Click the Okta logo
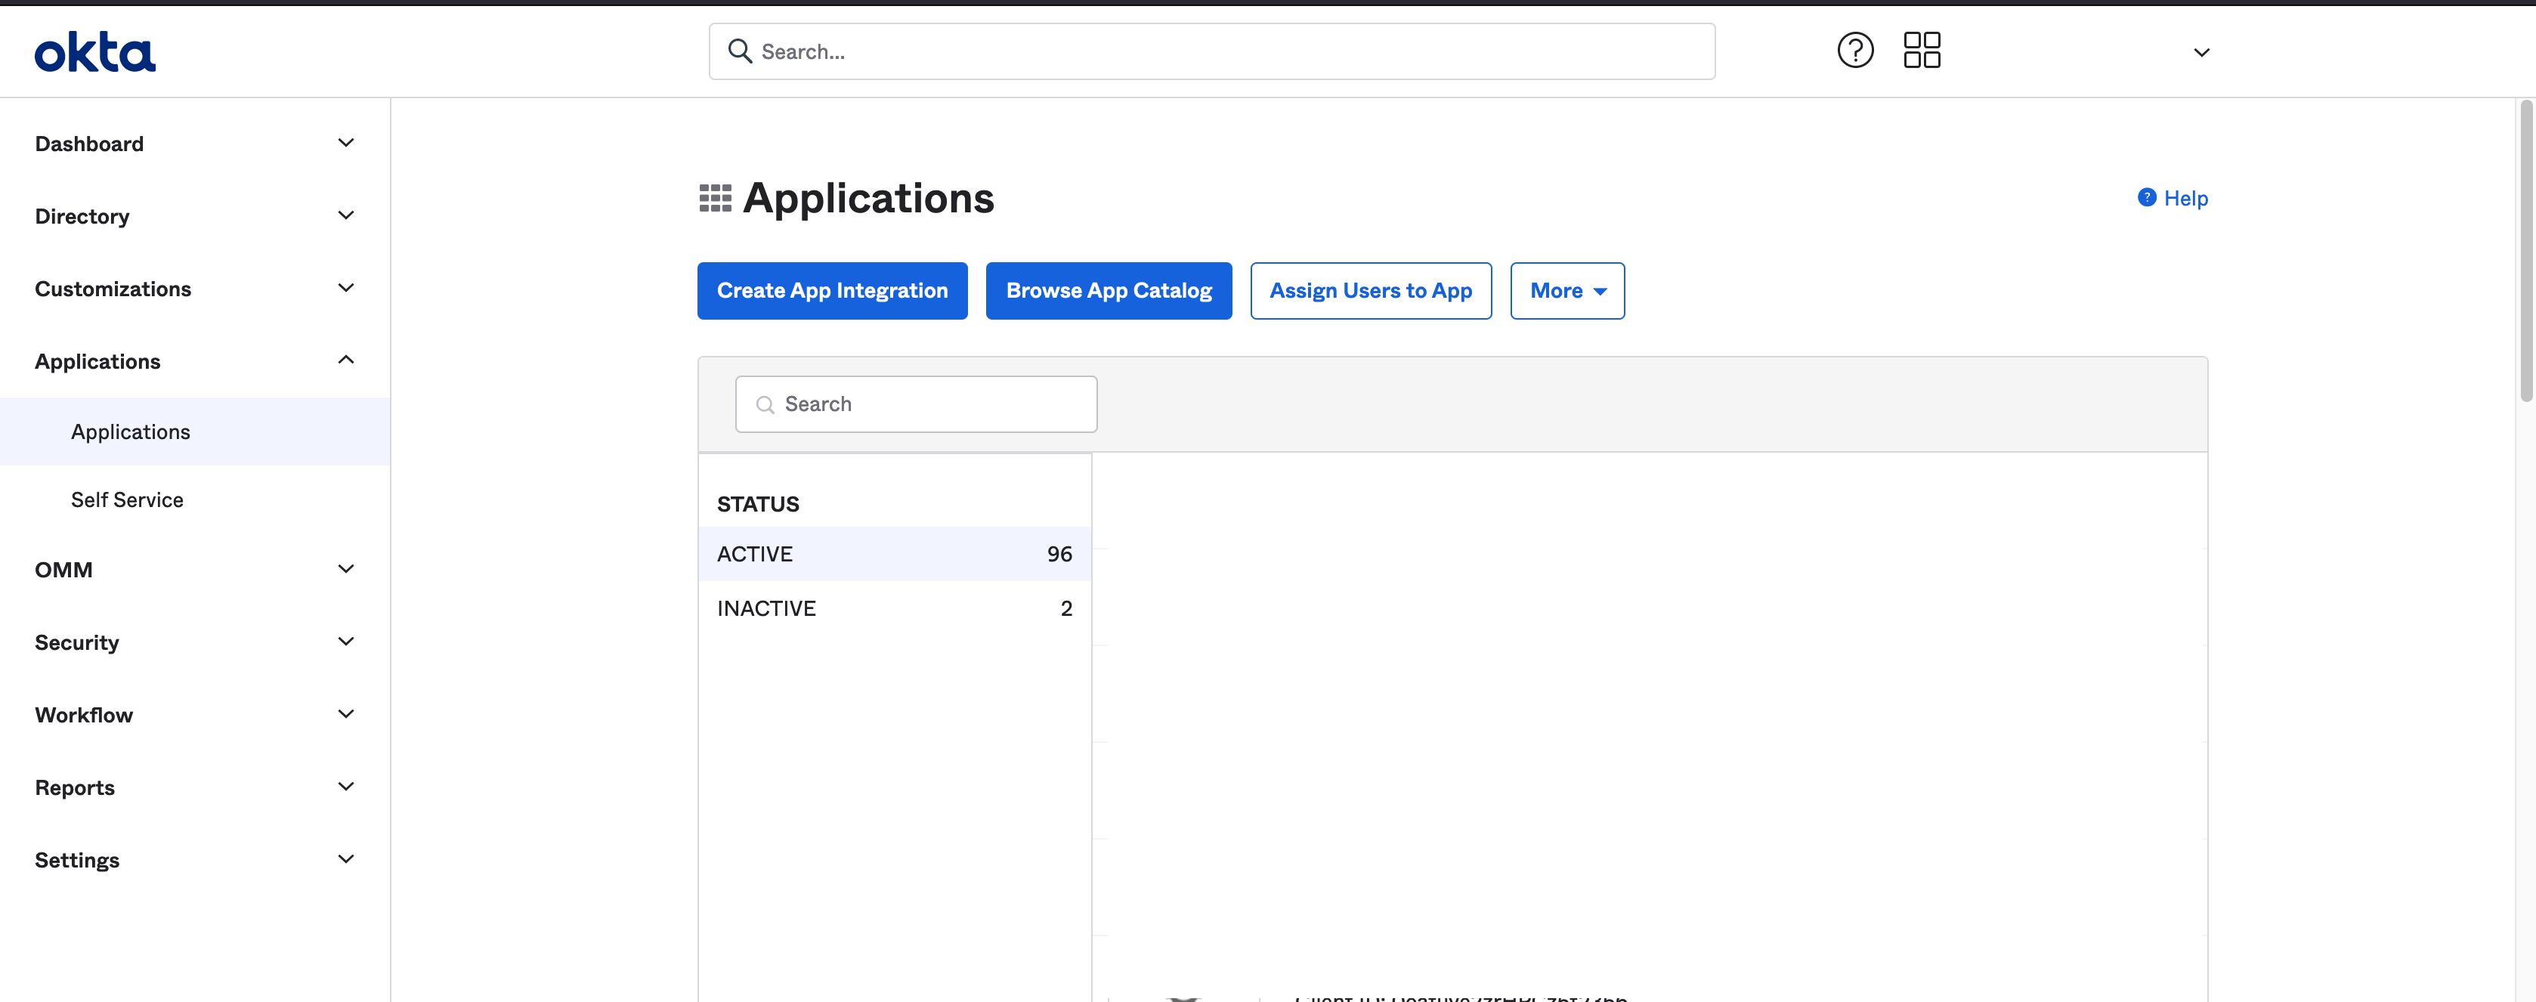Image resolution: width=2536 pixels, height=1002 pixels. [94, 51]
